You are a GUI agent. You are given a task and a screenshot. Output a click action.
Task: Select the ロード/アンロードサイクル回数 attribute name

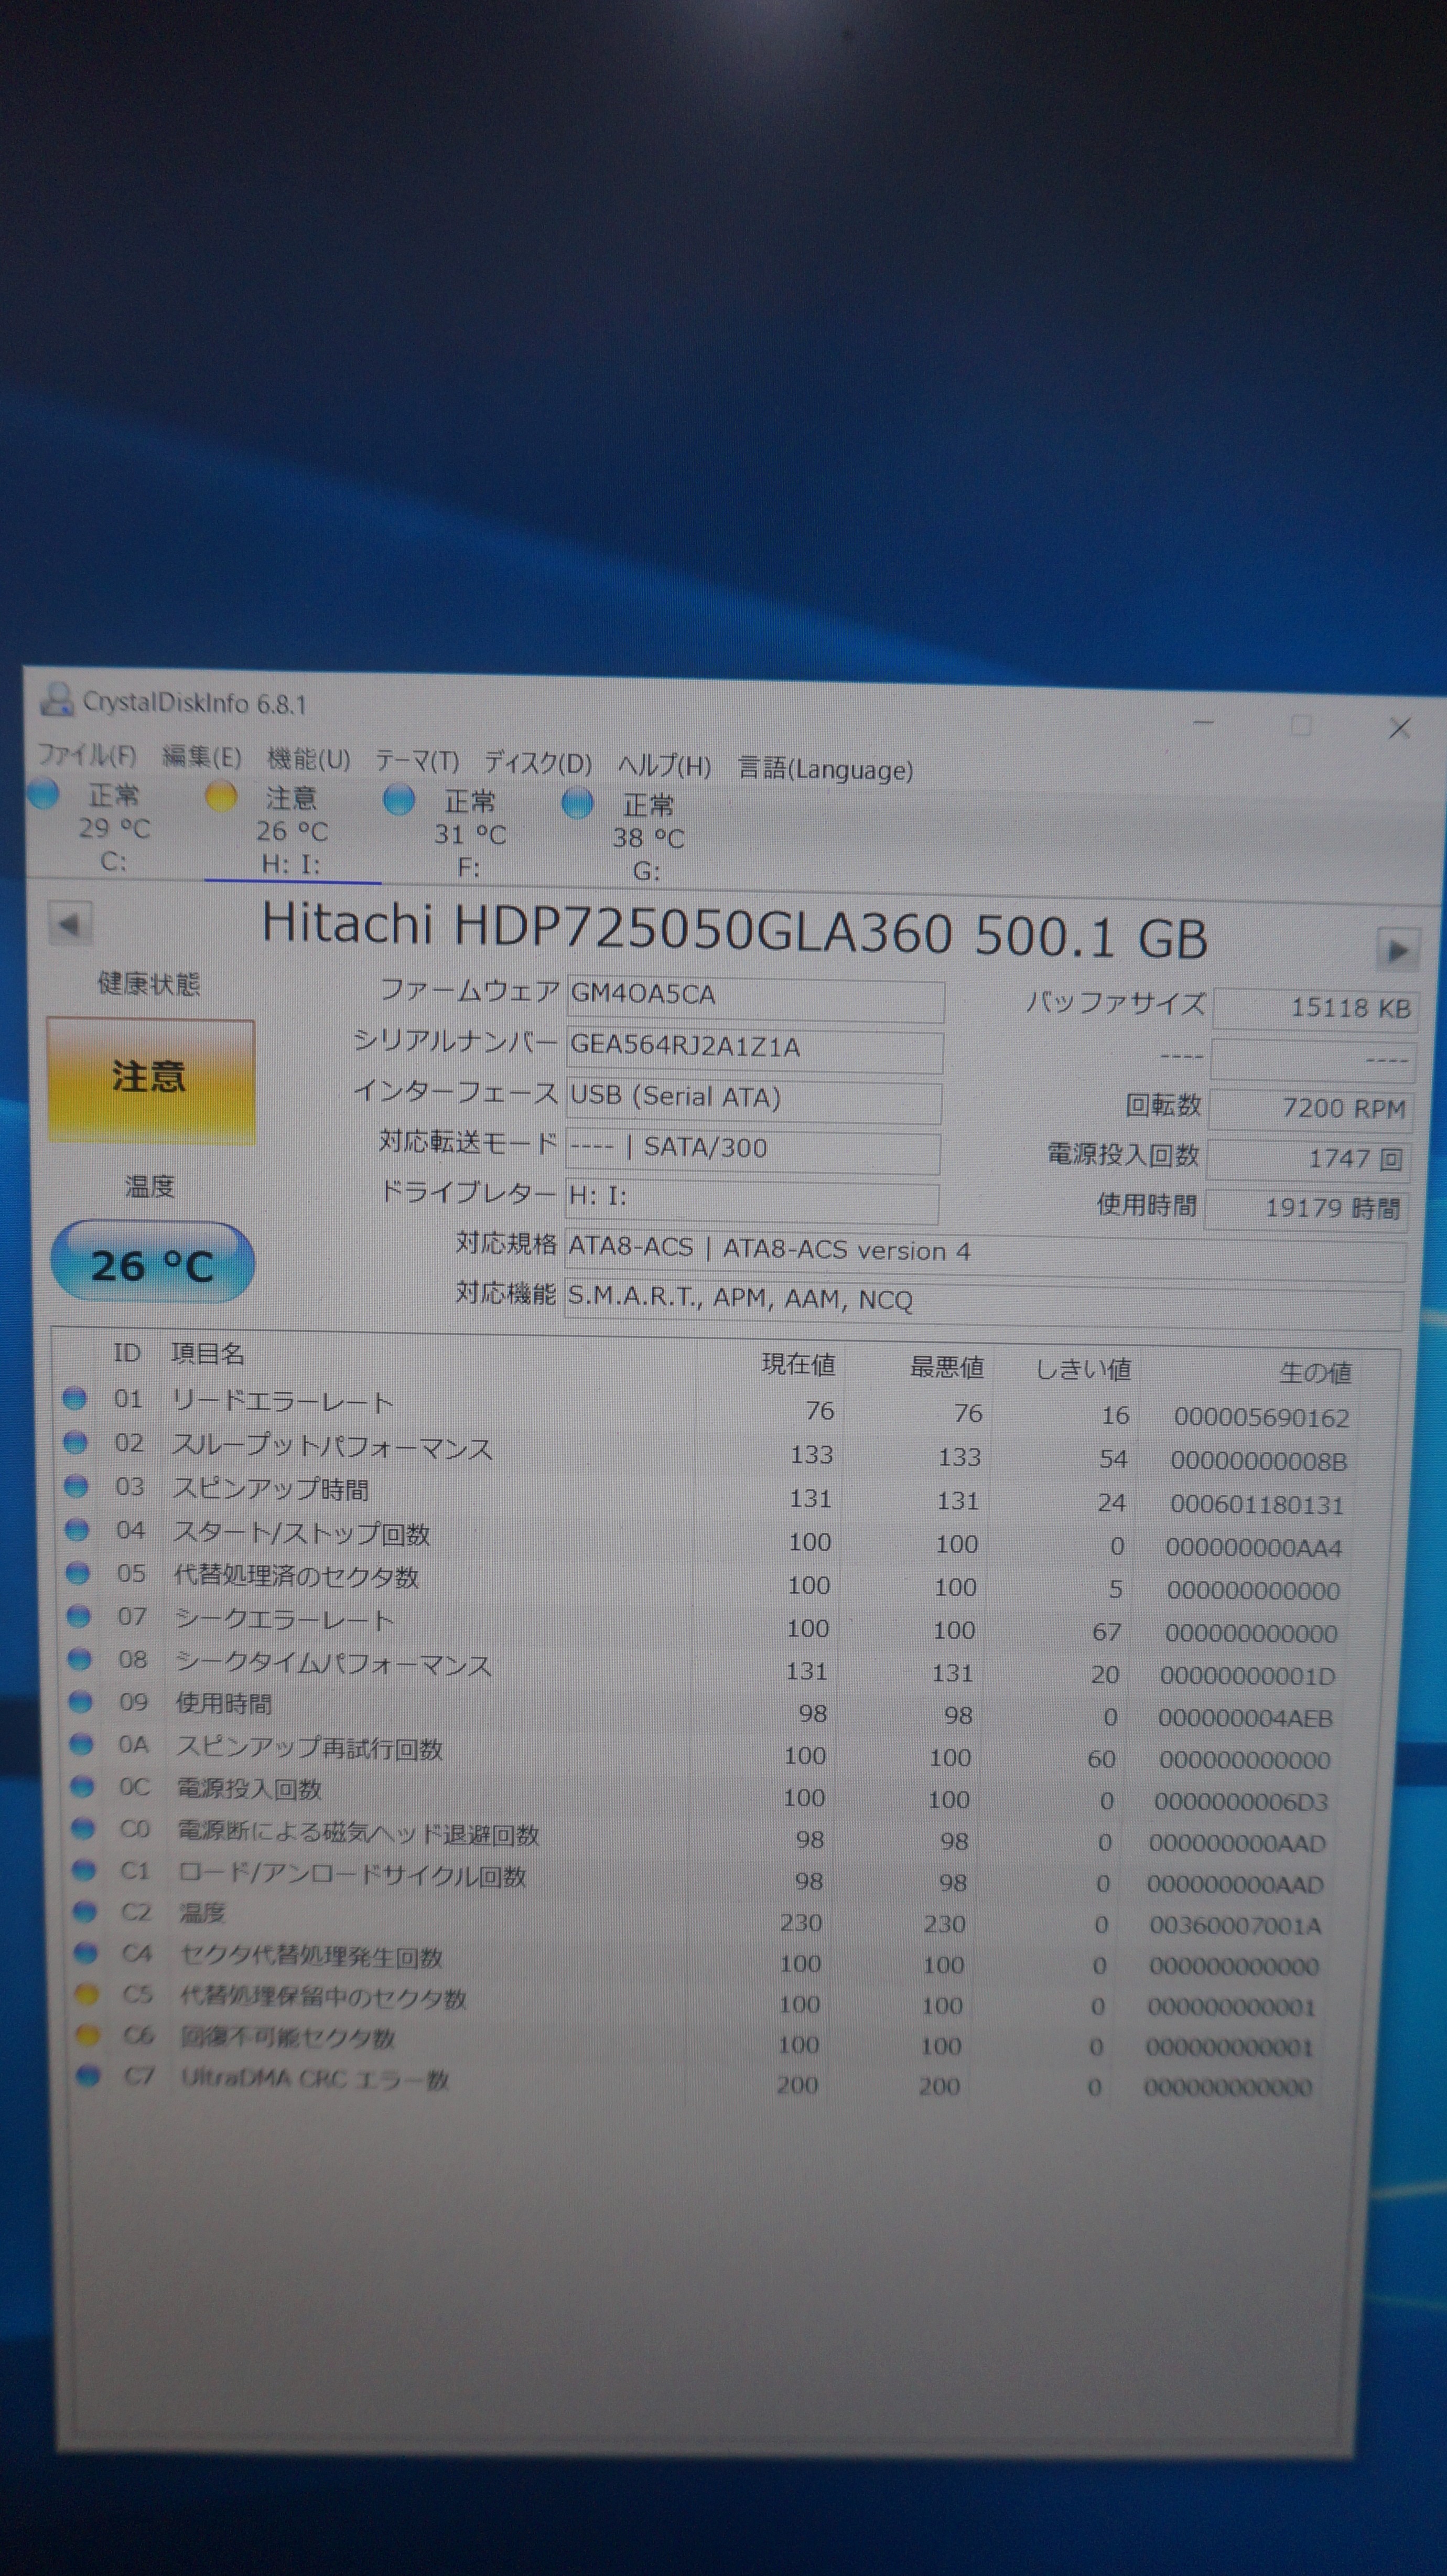352,1876
